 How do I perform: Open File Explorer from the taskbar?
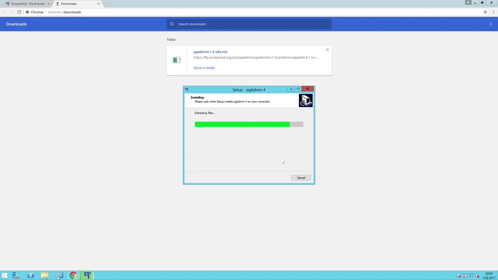point(45,276)
